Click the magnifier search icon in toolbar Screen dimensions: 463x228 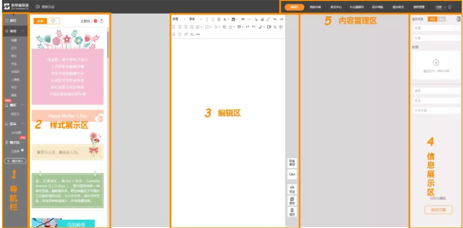(275, 27)
